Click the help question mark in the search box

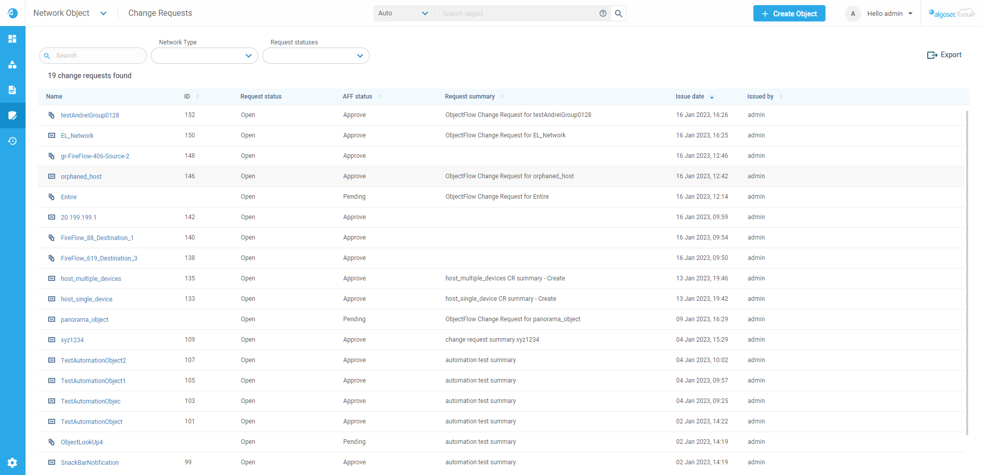pos(603,13)
